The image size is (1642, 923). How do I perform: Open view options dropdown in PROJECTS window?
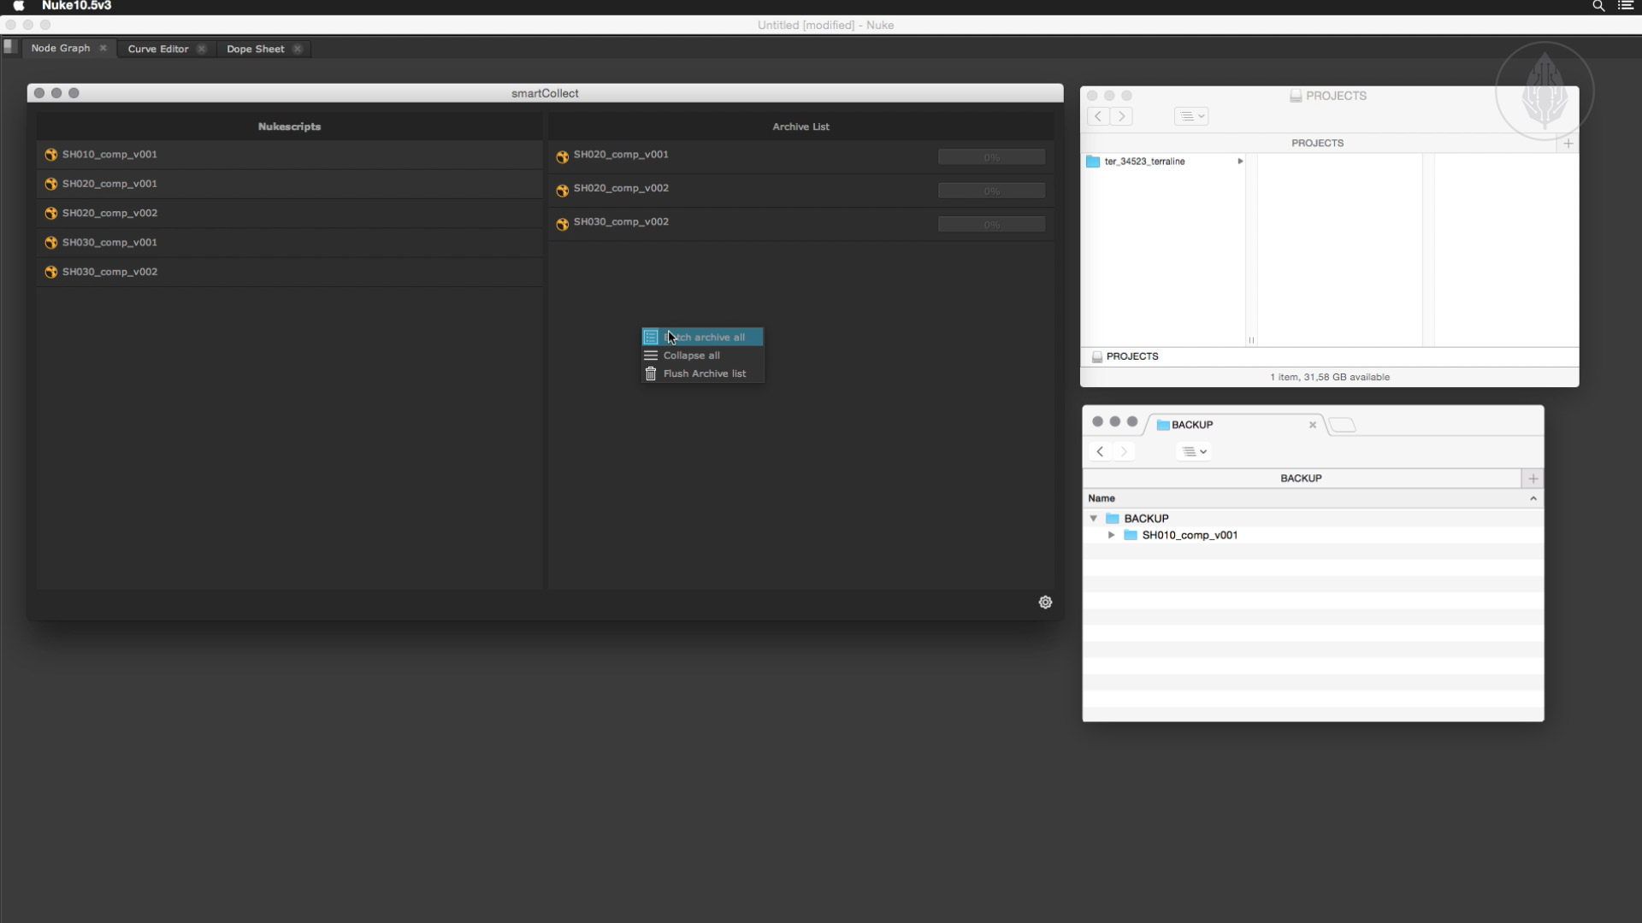click(x=1192, y=116)
